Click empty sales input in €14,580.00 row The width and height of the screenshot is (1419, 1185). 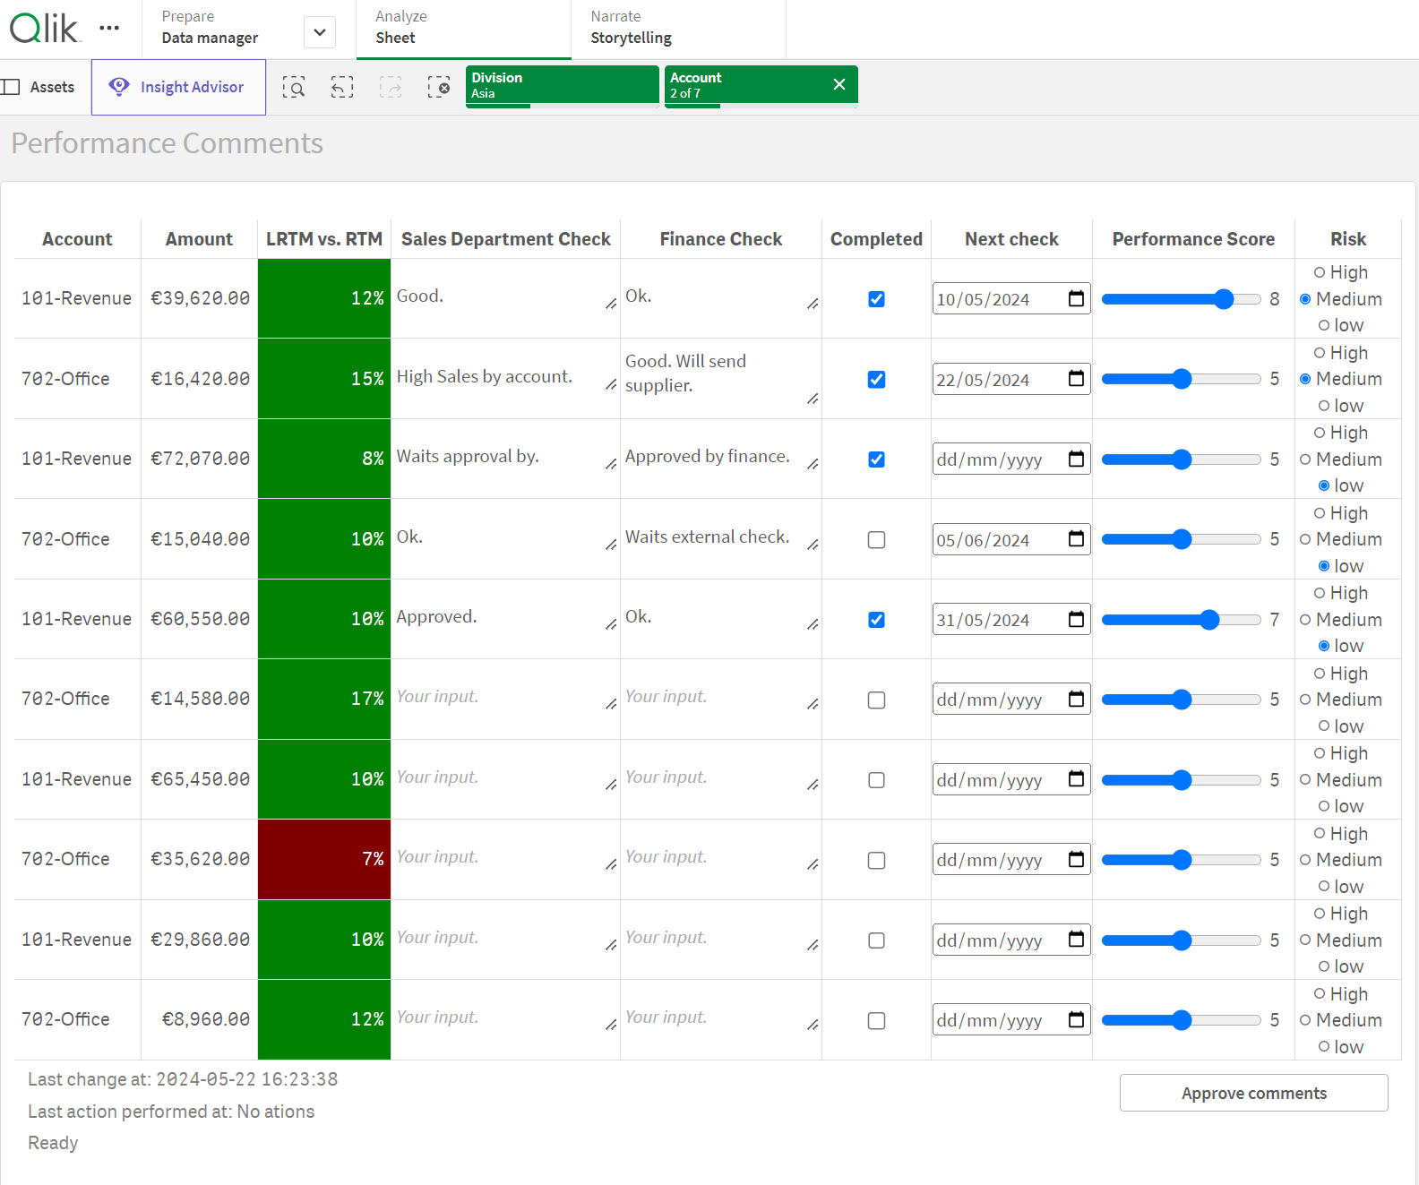tap(506, 698)
